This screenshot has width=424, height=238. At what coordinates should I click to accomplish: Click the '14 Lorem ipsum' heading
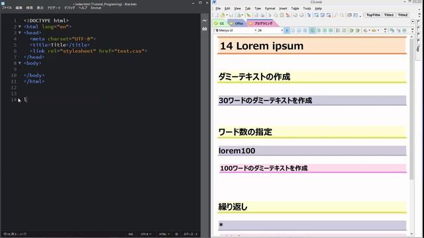(x=262, y=46)
